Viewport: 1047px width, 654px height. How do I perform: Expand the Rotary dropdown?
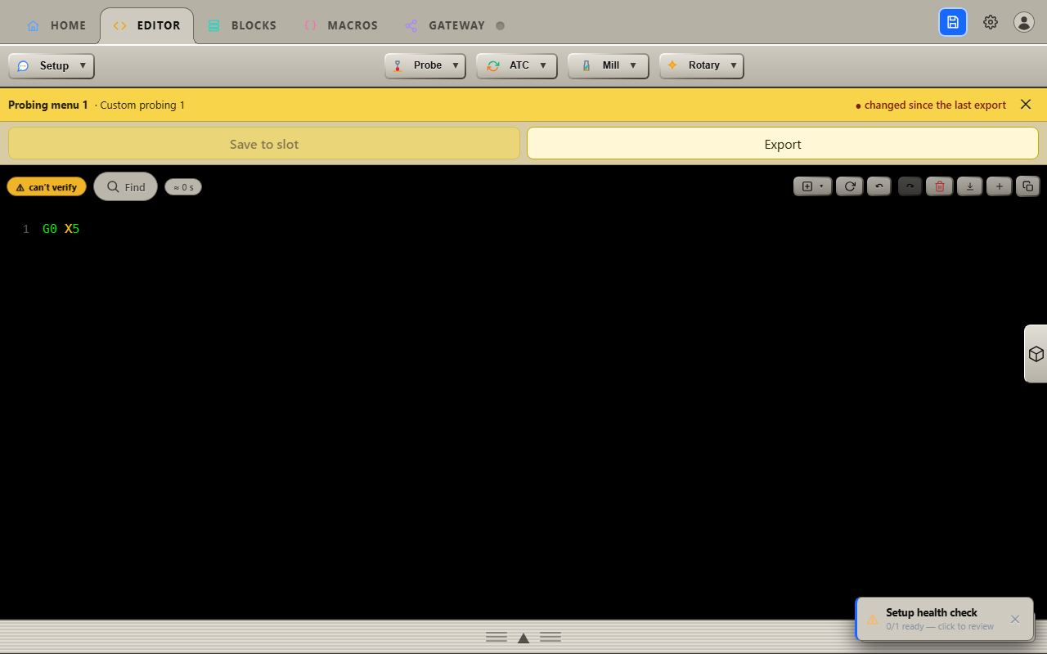tap(702, 65)
